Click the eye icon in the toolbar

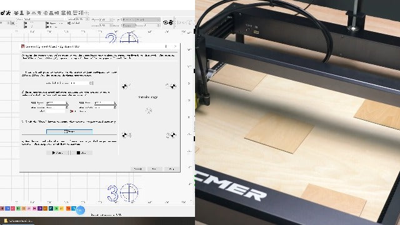point(165,22)
